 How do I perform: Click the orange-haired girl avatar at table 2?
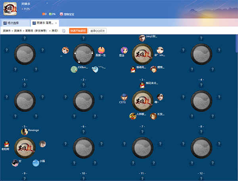(65, 50)
